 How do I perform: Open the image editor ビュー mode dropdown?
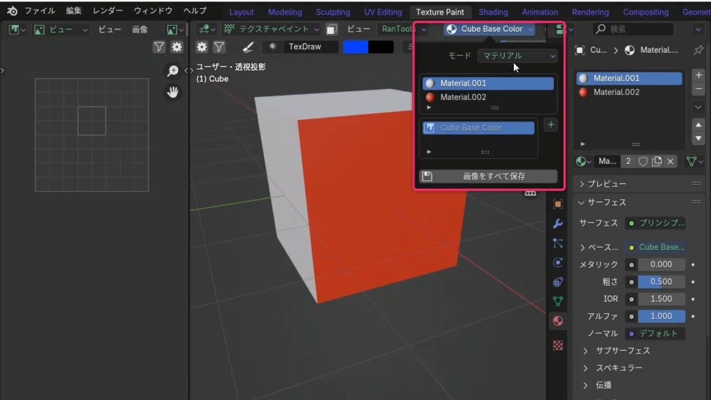[61, 30]
